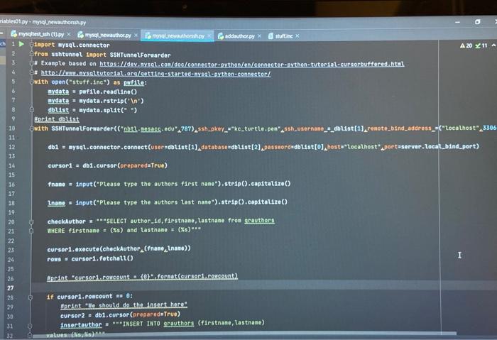Click 'pwfile' on line 5

click(133, 82)
